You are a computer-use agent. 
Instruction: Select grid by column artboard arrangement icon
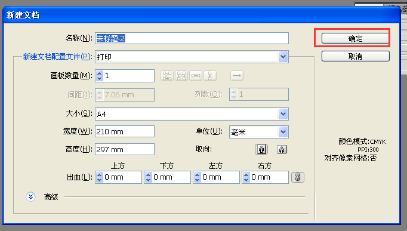(181, 76)
